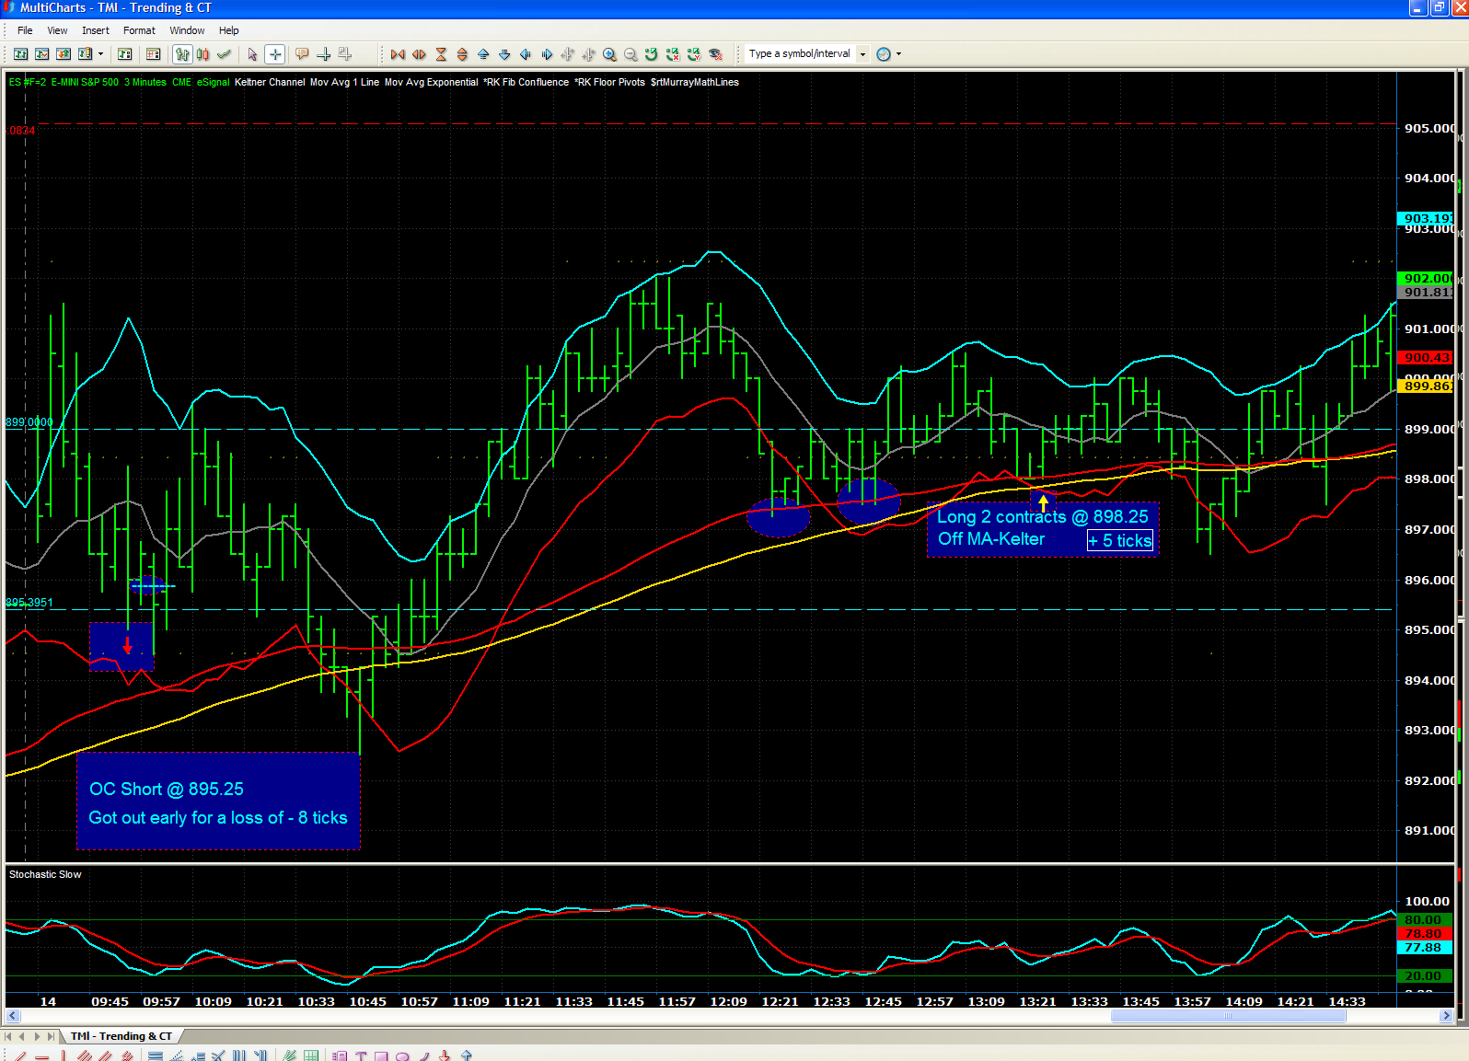Click the shift chart up icon
The height and width of the screenshot is (1061, 1469).
click(x=483, y=54)
